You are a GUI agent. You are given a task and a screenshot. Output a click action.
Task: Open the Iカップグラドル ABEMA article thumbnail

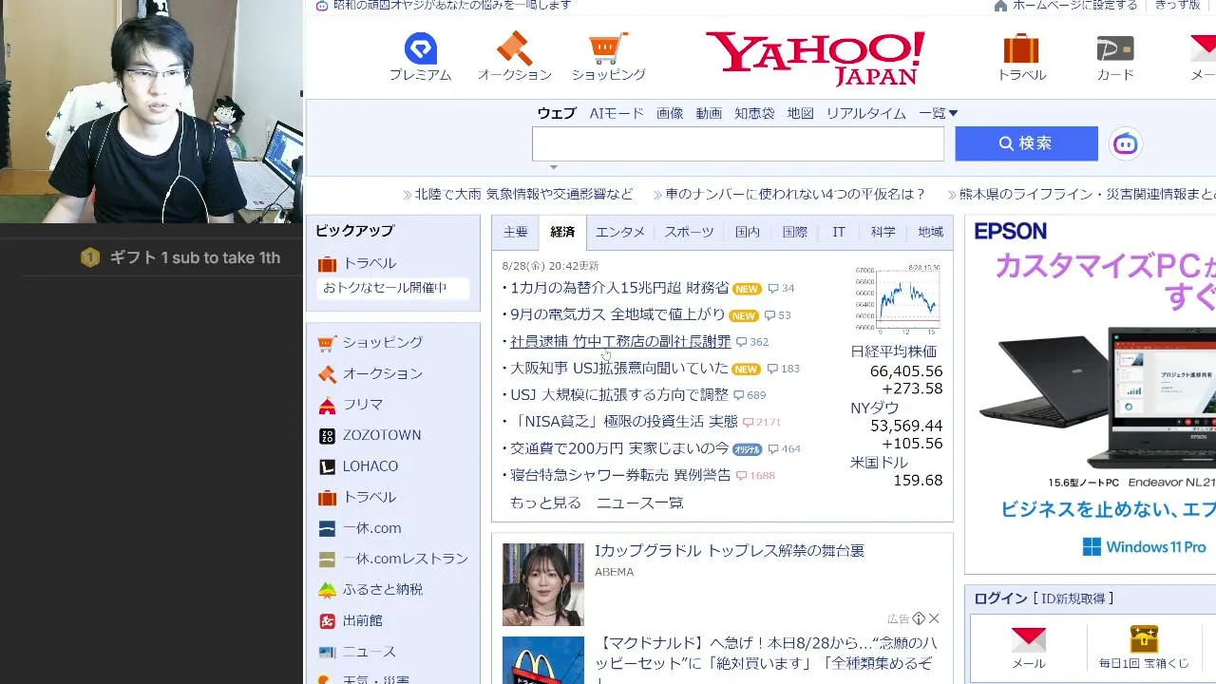(x=543, y=584)
